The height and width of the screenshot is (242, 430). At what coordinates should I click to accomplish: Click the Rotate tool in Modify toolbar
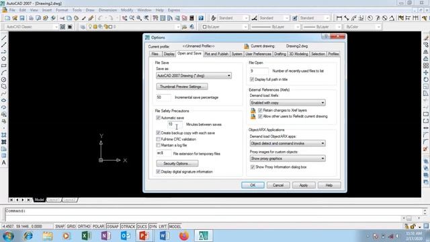tap(426, 79)
